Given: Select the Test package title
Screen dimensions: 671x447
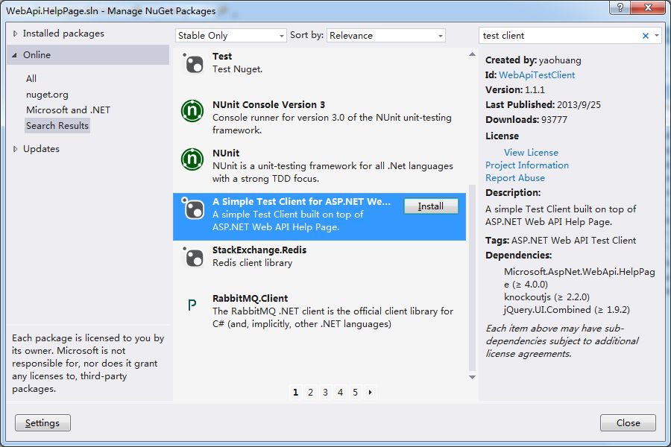Looking at the screenshot, I should (222, 56).
